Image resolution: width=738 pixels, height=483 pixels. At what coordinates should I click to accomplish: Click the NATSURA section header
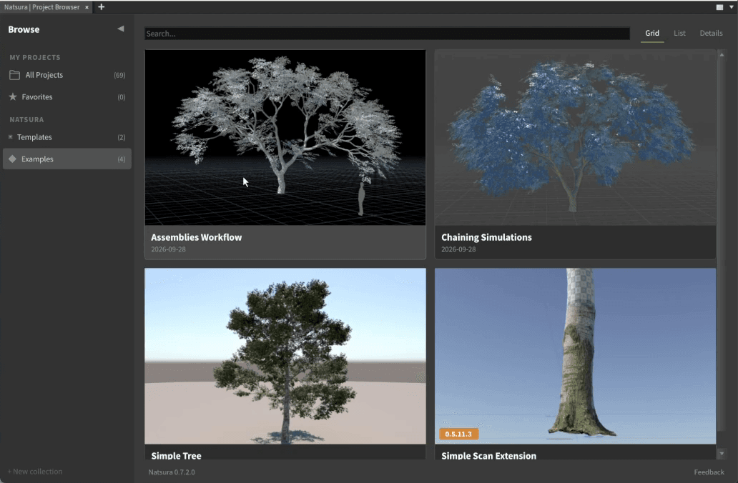(x=26, y=119)
